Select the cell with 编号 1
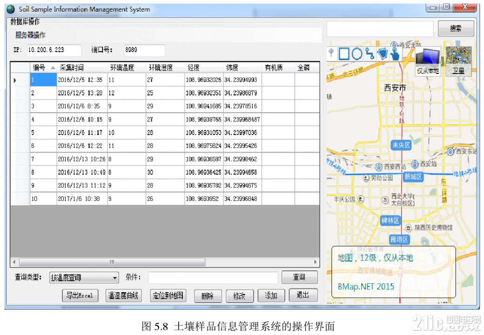The width and height of the screenshot is (484, 335). (x=43, y=80)
